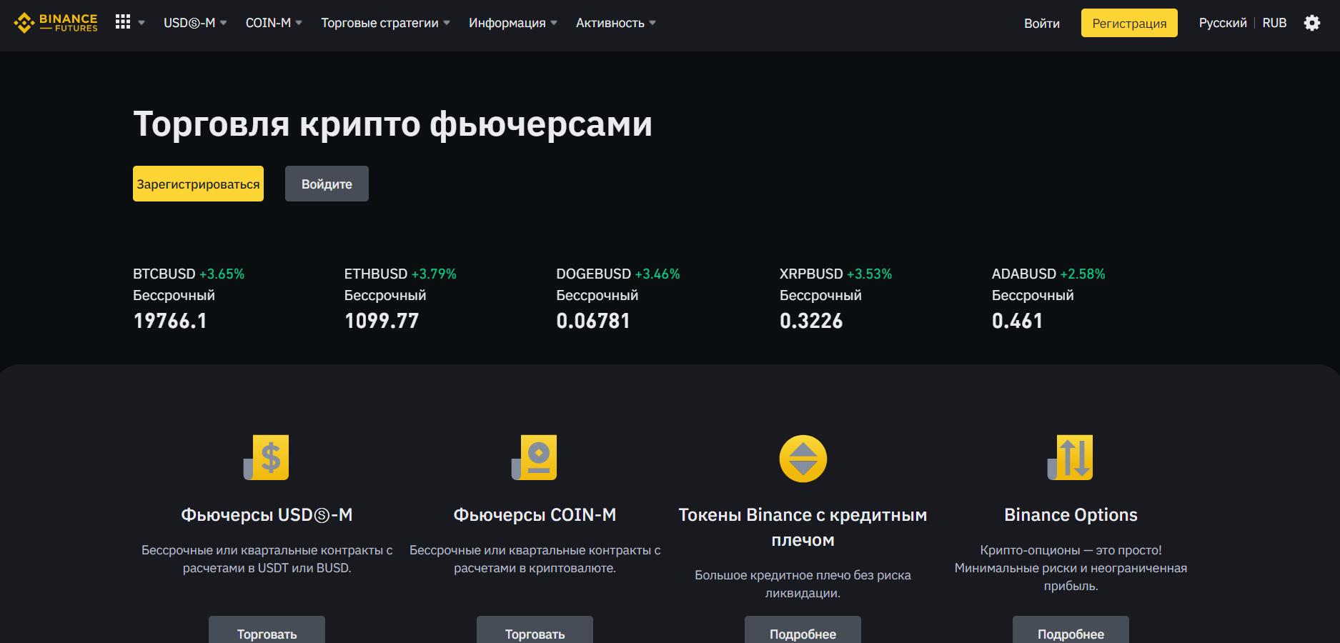Switch interface language from Русский
Viewport: 1340px width, 643px height.
pos(1222,22)
